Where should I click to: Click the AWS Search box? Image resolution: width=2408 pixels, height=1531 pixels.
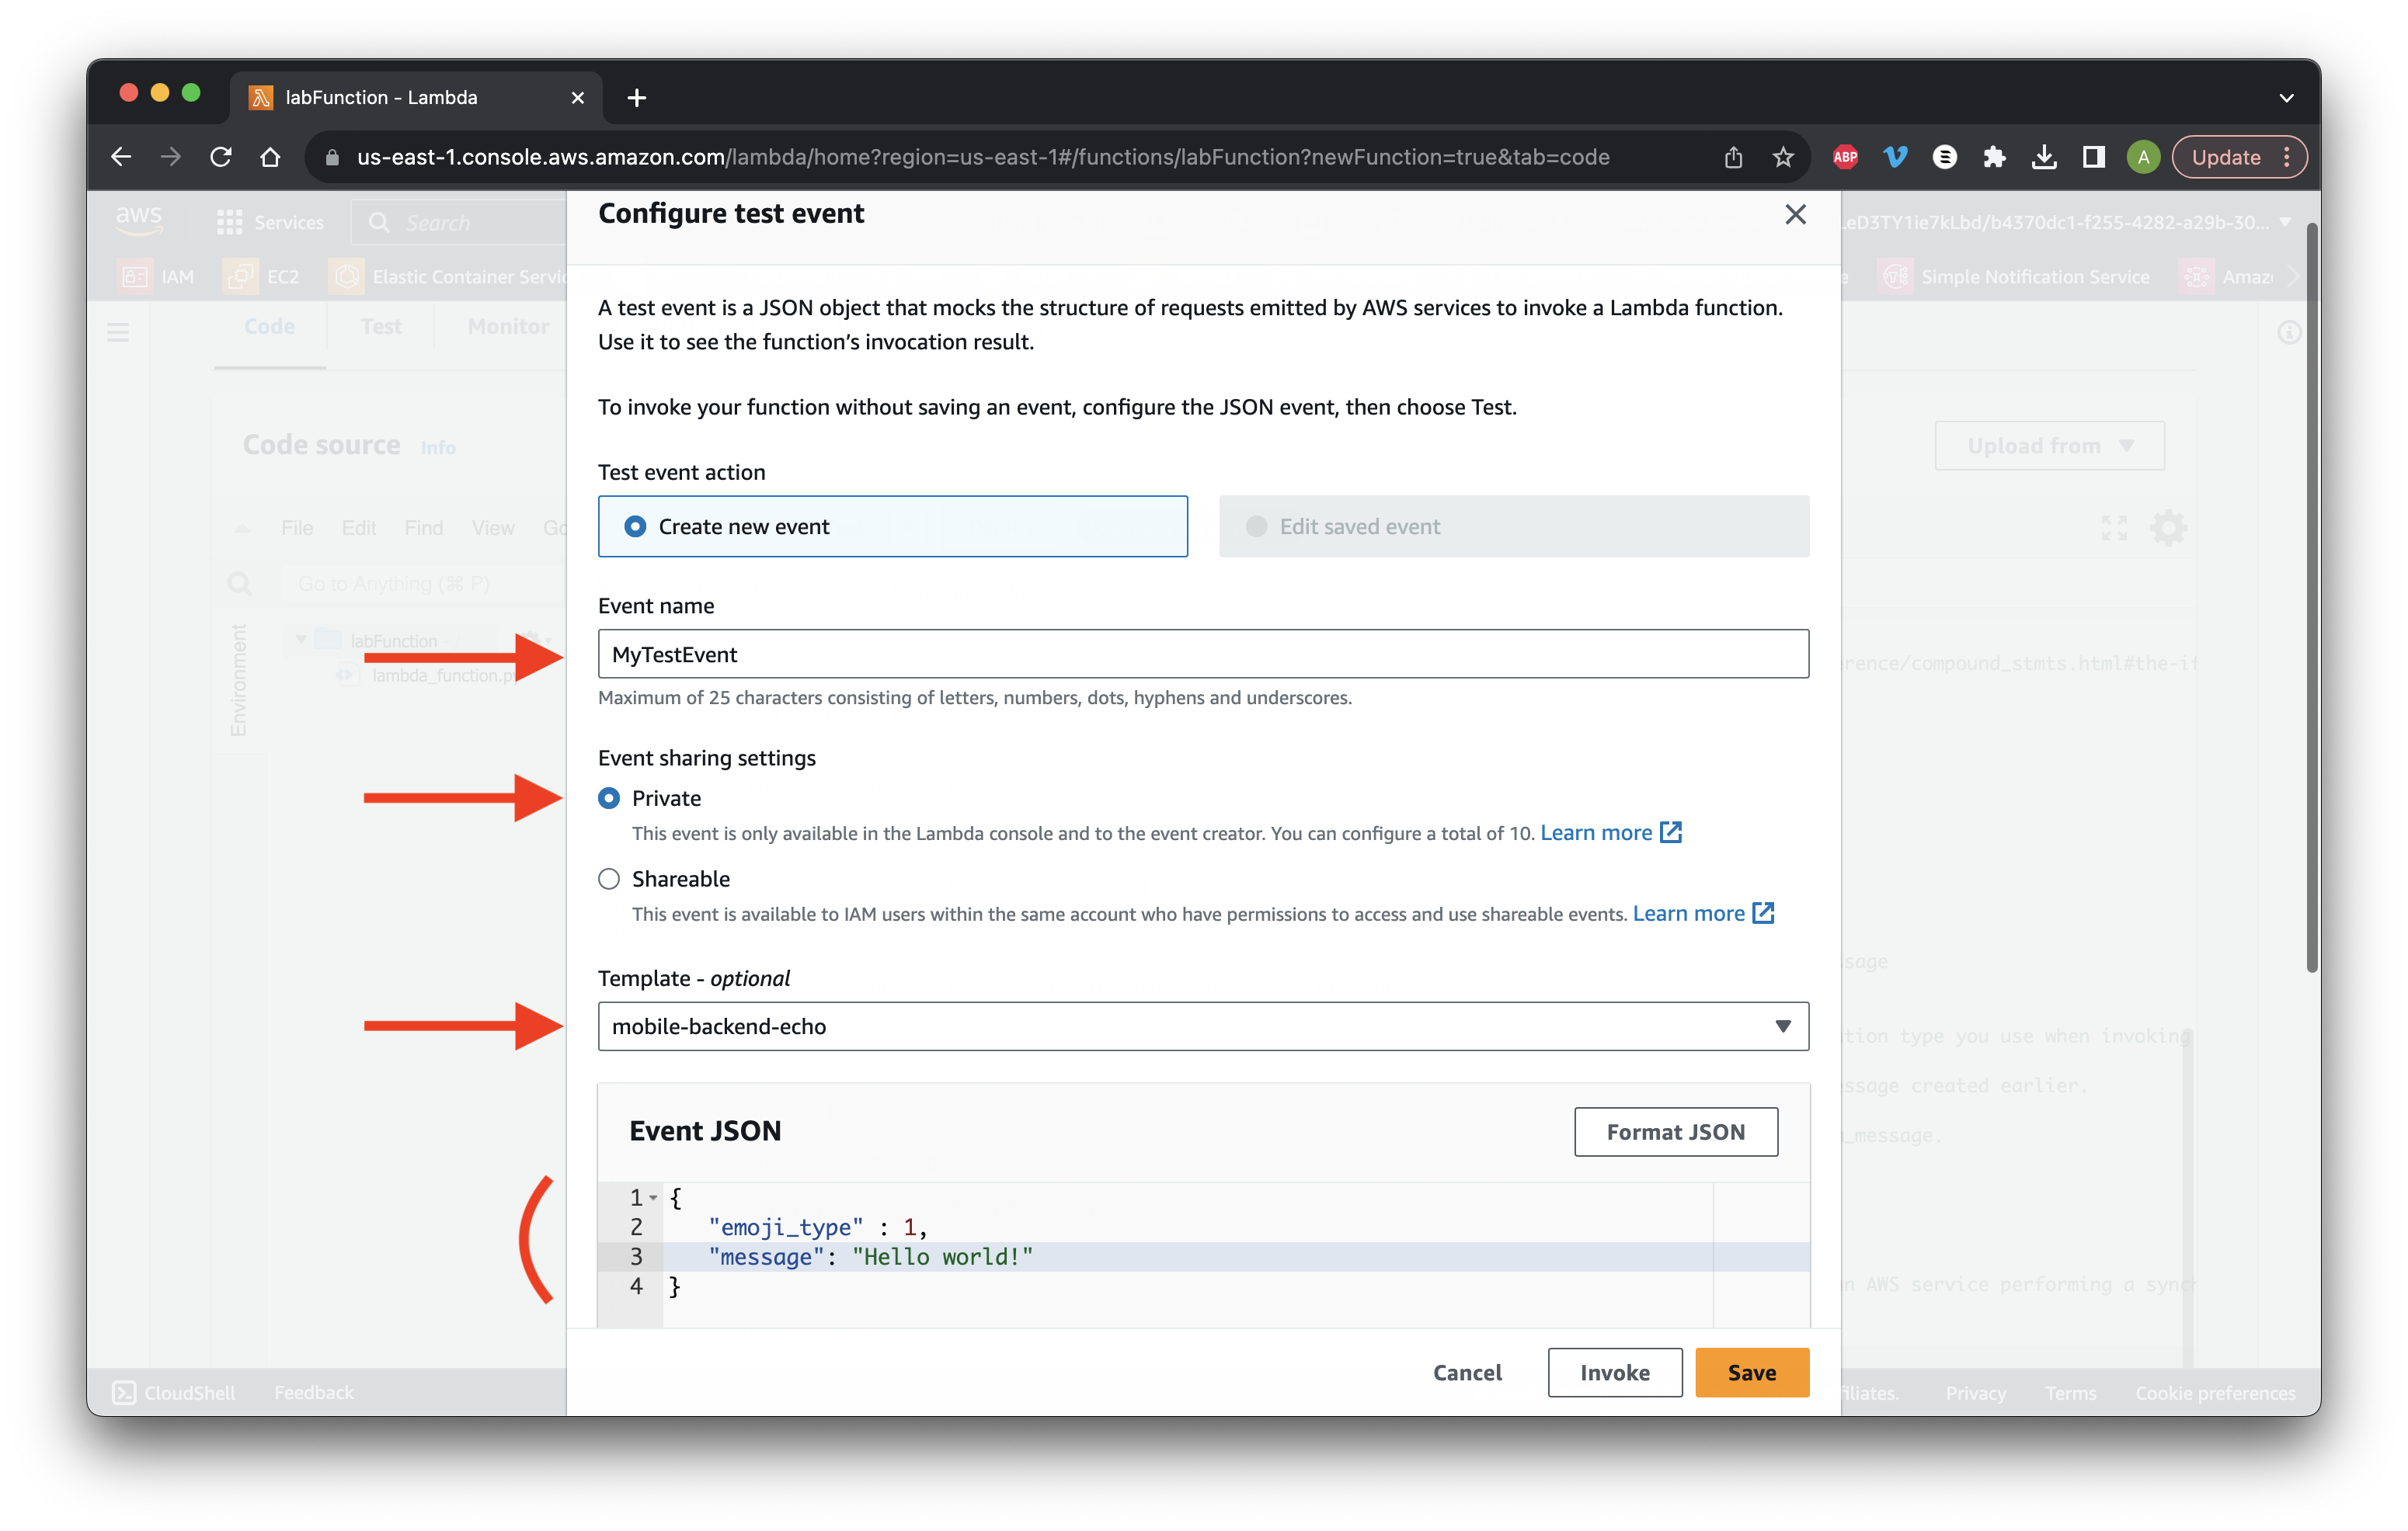[x=460, y=222]
